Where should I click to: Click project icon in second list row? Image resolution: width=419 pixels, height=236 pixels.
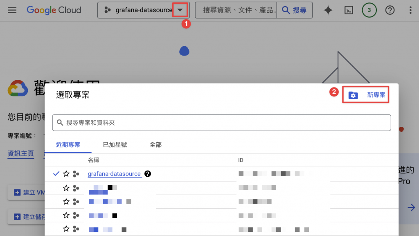[76, 188]
